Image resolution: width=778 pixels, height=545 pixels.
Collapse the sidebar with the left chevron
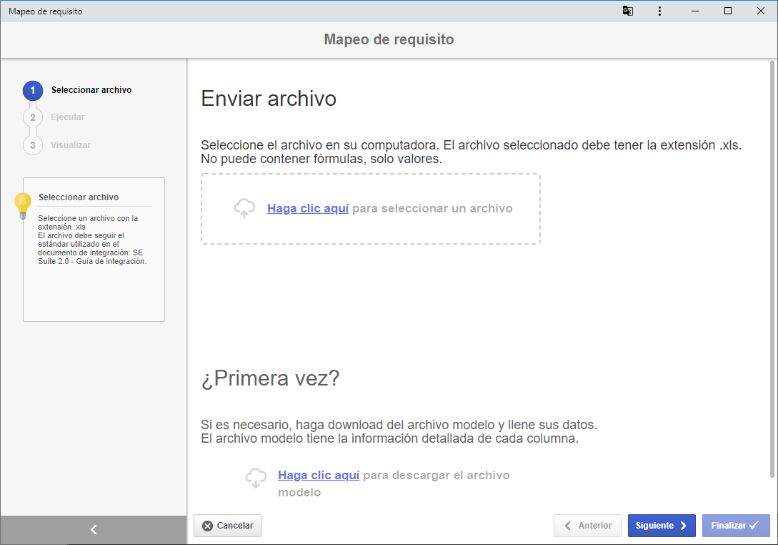tap(94, 529)
